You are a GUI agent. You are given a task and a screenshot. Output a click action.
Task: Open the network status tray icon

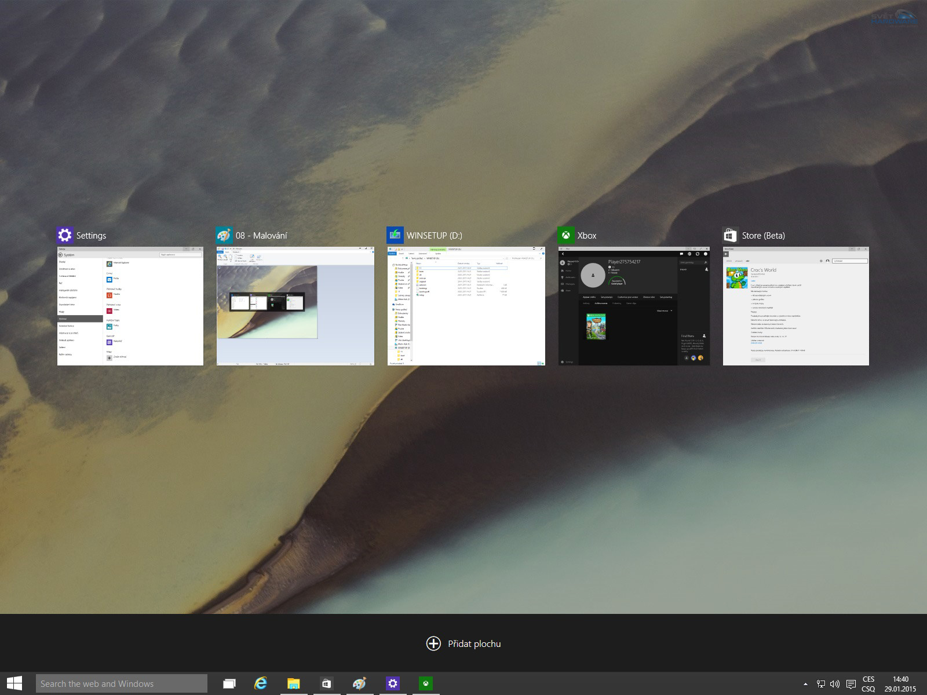point(821,684)
